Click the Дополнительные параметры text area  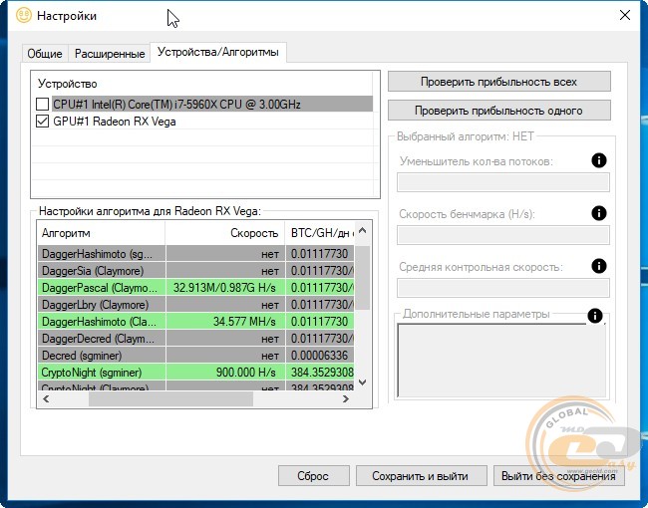pyautogui.click(x=501, y=361)
